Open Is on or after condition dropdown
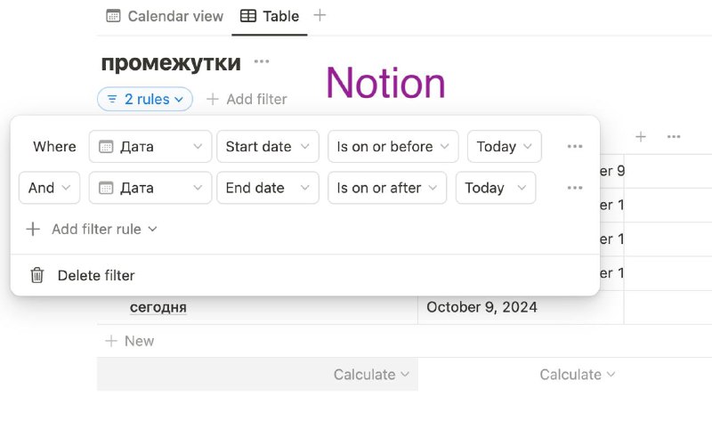The width and height of the screenshot is (712, 429). pyautogui.click(x=387, y=188)
